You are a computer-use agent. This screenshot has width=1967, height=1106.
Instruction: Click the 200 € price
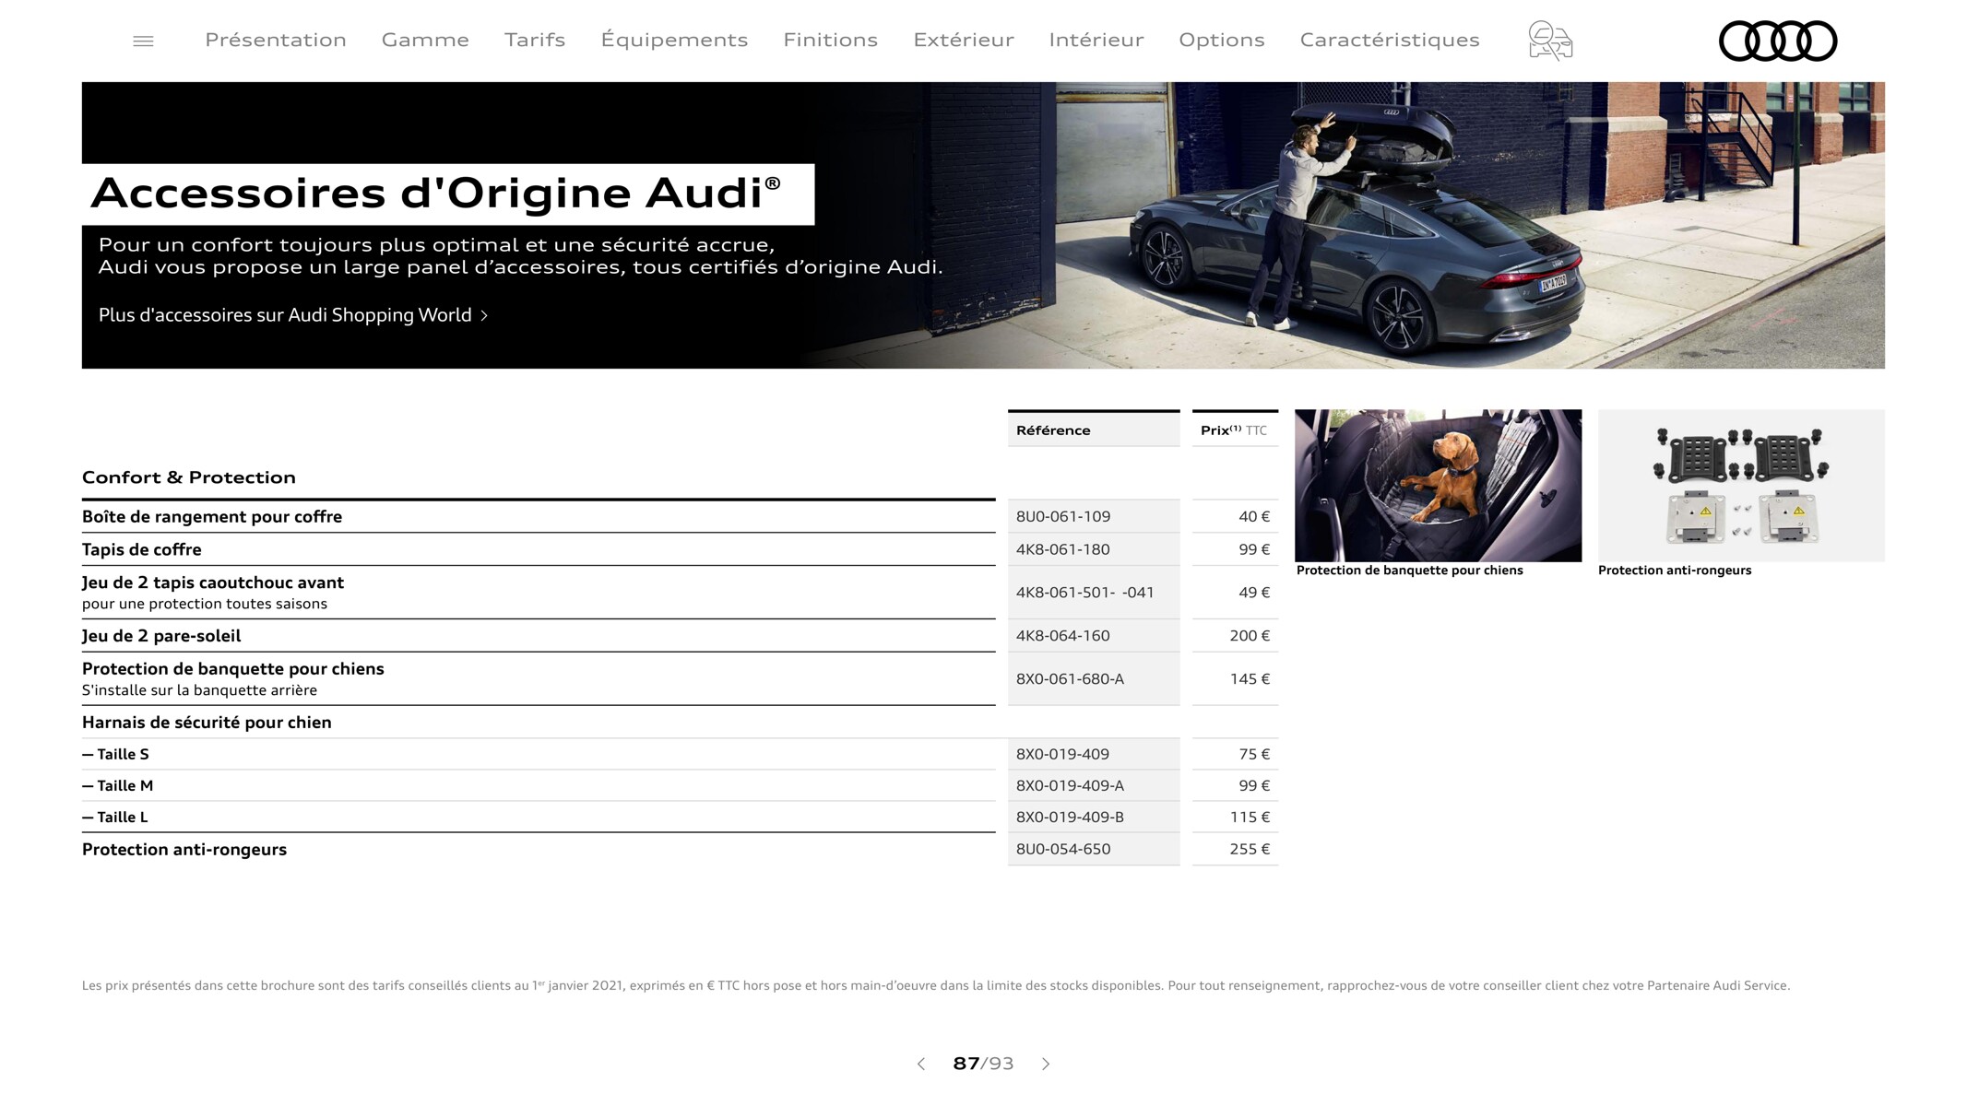point(1250,636)
